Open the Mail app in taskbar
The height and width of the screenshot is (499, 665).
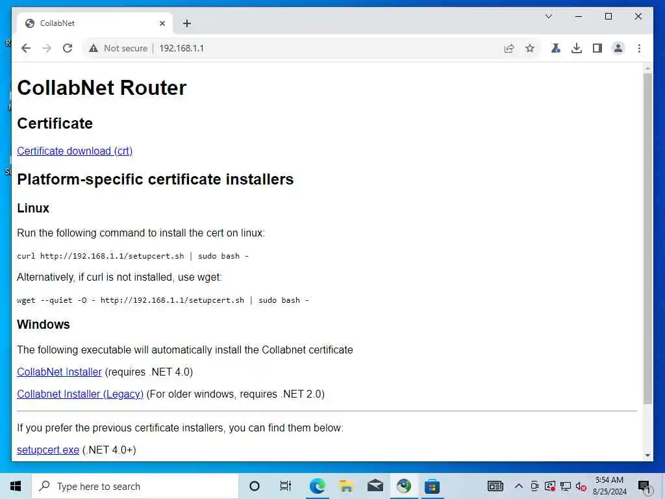coord(375,486)
